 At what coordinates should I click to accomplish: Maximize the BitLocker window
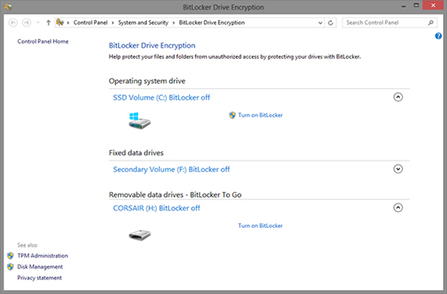coord(416,6)
